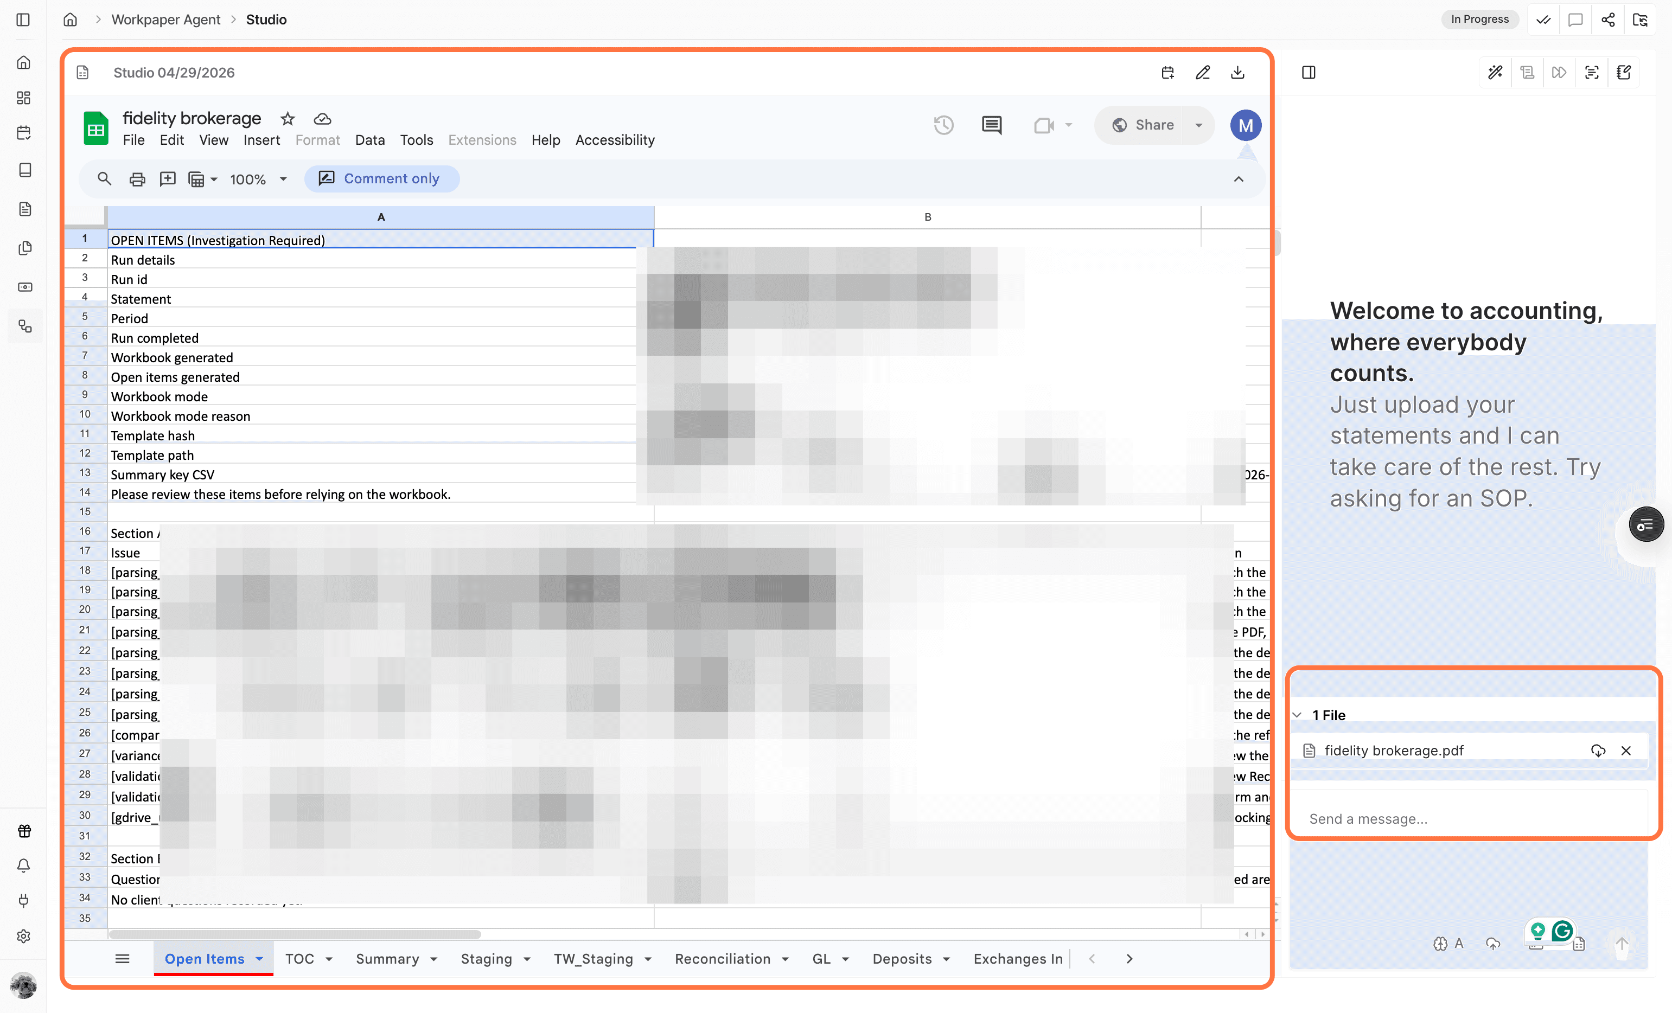The width and height of the screenshot is (1672, 1013).
Task: Collapse the 1 File attachments list
Action: tap(1298, 715)
